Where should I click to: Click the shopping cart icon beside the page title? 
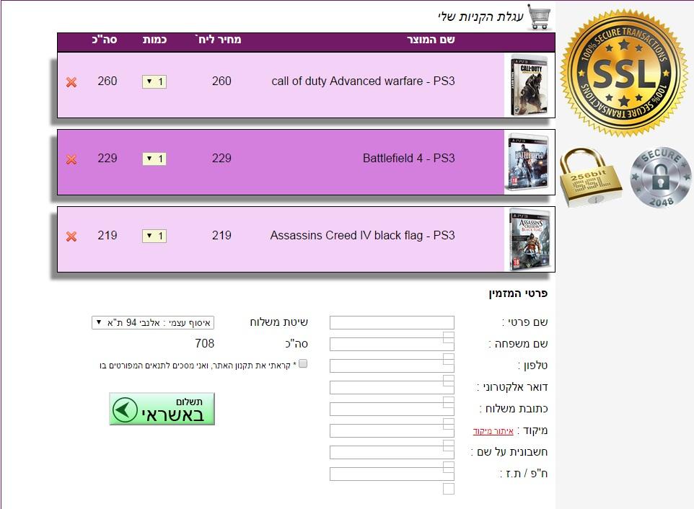click(539, 17)
